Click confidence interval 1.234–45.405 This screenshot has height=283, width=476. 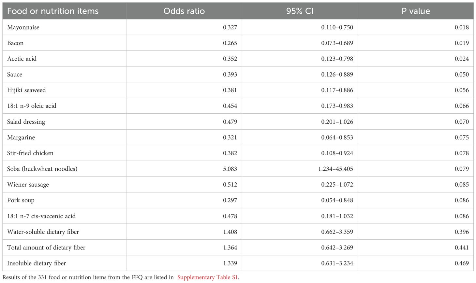coord(336,169)
